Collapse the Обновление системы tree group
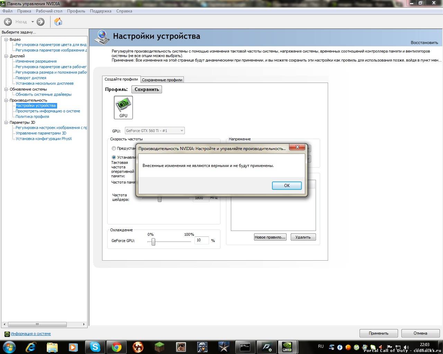 [6, 89]
